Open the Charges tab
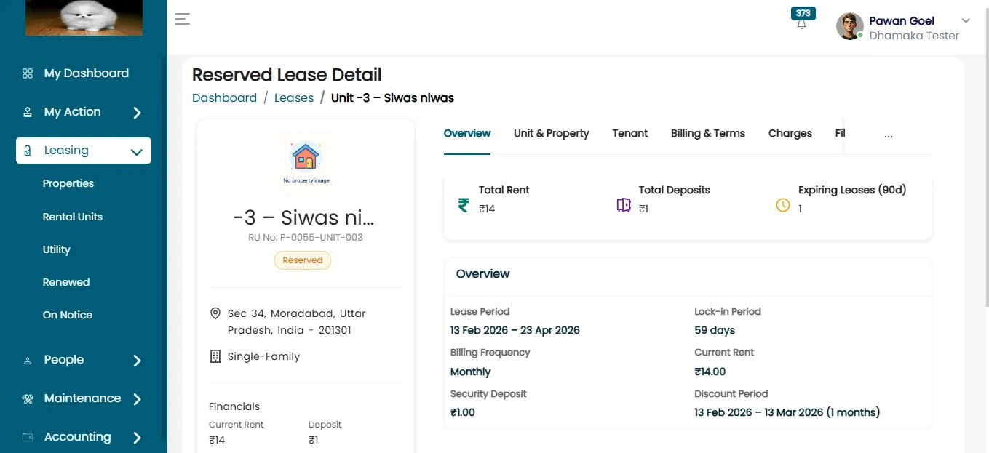This screenshot has height=453, width=989. coord(790,133)
